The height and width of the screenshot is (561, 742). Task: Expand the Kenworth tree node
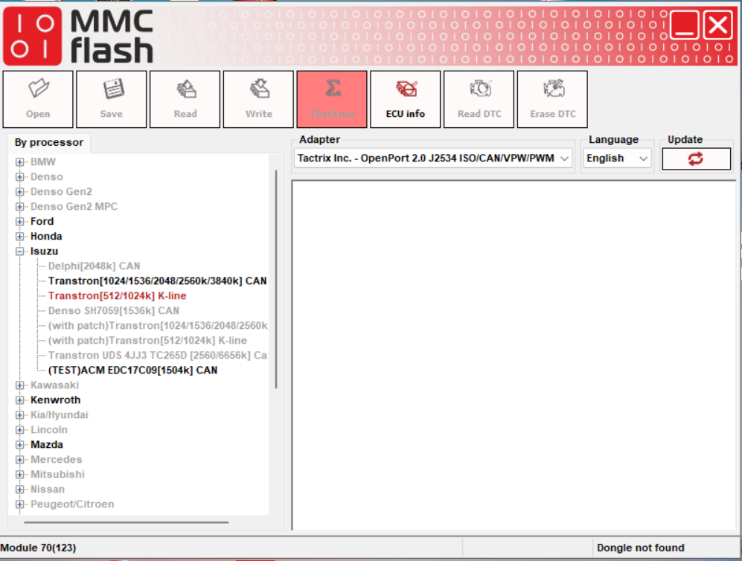tap(19, 400)
